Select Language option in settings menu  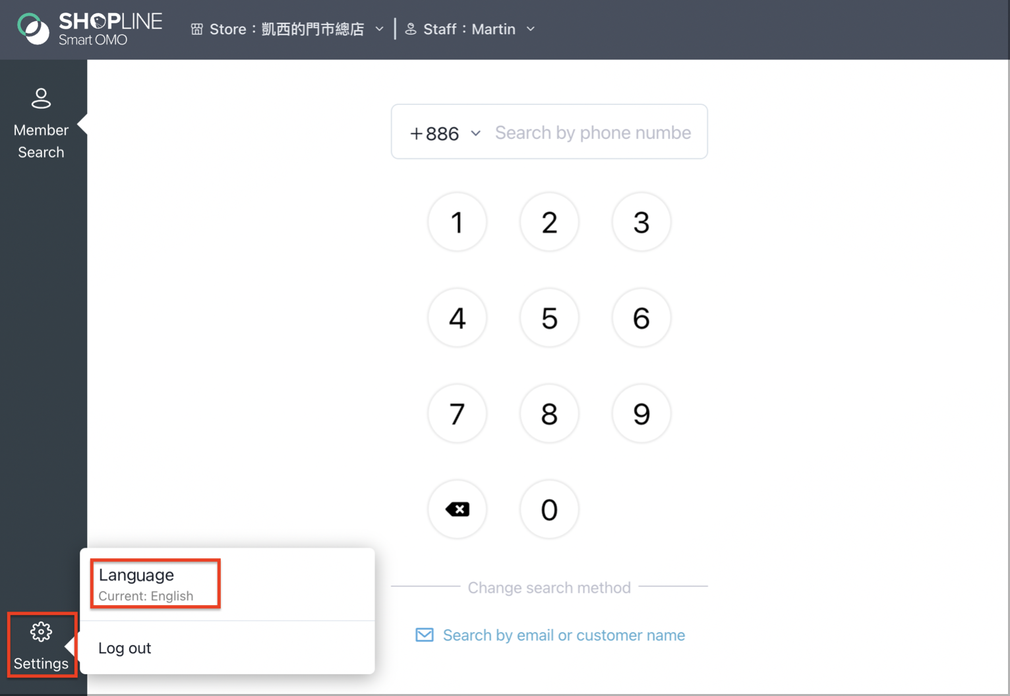pos(156,584)
